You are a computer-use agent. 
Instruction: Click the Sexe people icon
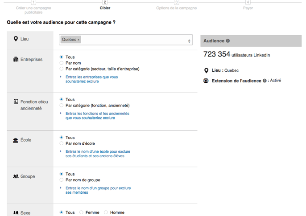16,213
